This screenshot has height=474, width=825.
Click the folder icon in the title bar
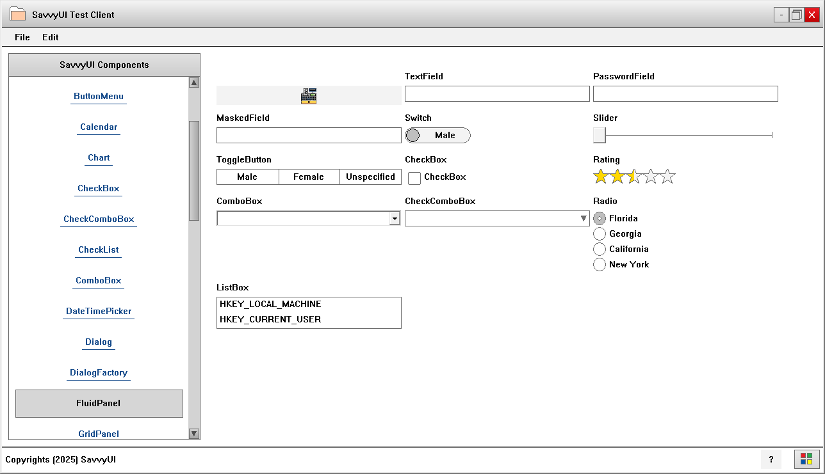pos(18,13)
